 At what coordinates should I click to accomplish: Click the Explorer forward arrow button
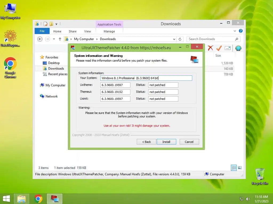(47, 39)
